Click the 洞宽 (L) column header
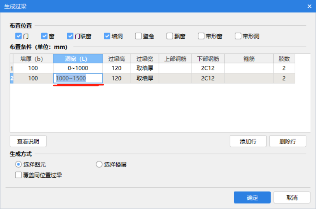 78,59
